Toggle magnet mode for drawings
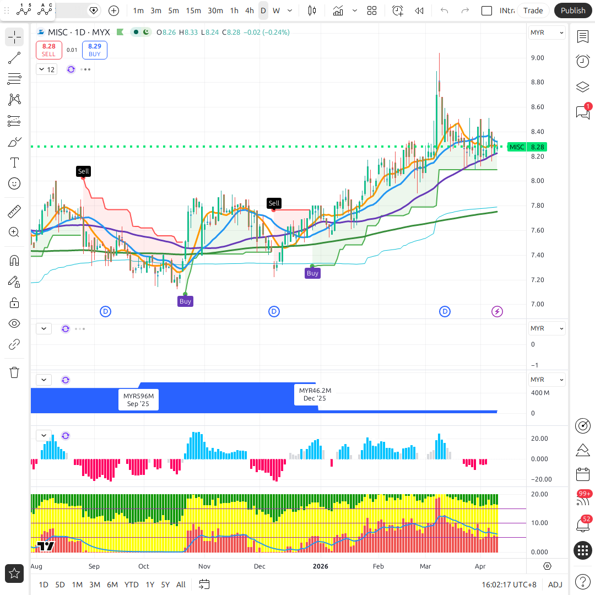The width and height of the screenshot is (595, 595). (x=14, y=260)
